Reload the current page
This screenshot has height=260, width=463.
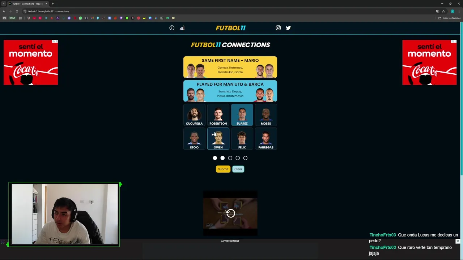(17, 11)
